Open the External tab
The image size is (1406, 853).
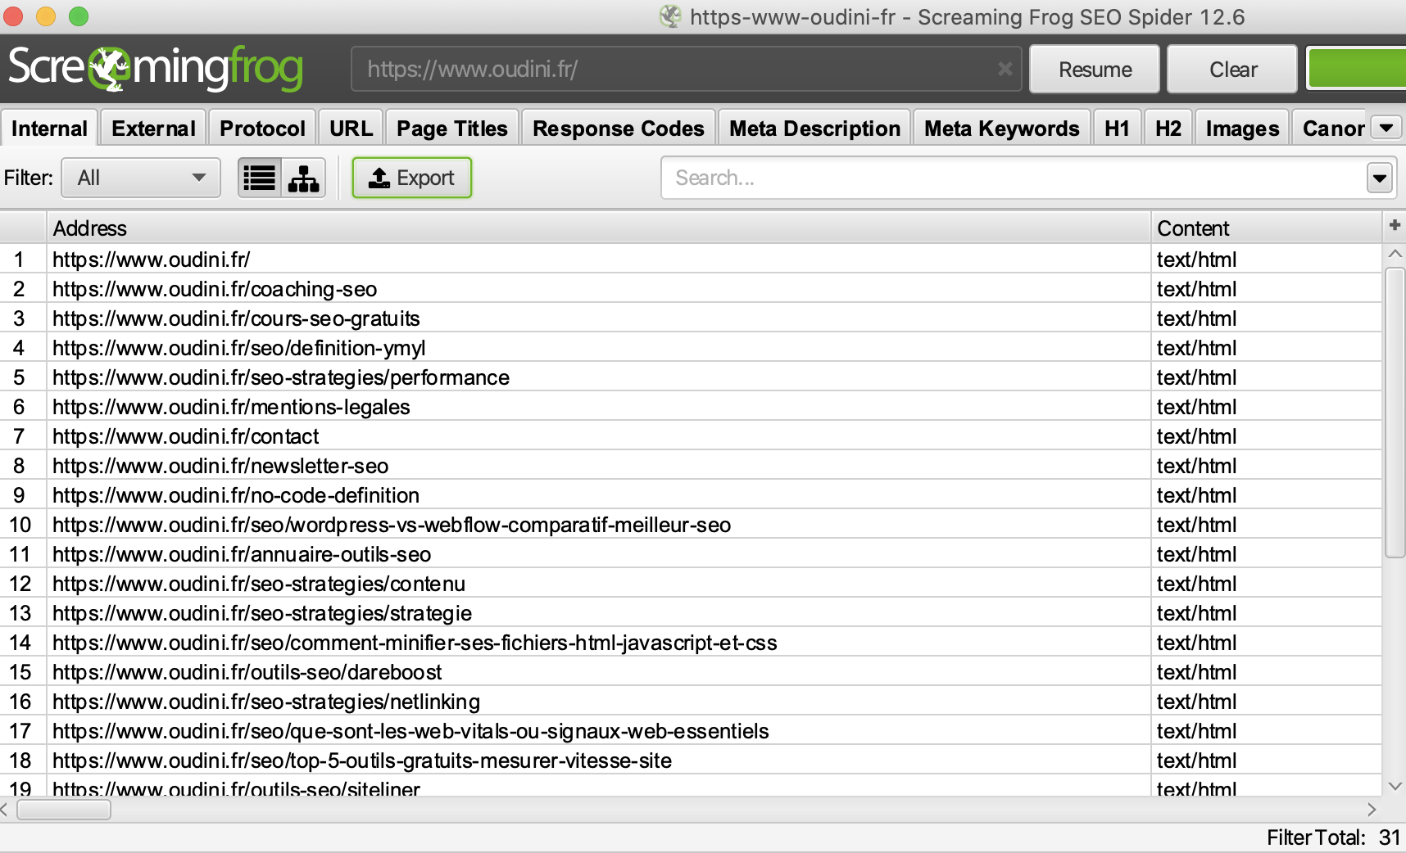pyautogui.click(x=153, y=129)
